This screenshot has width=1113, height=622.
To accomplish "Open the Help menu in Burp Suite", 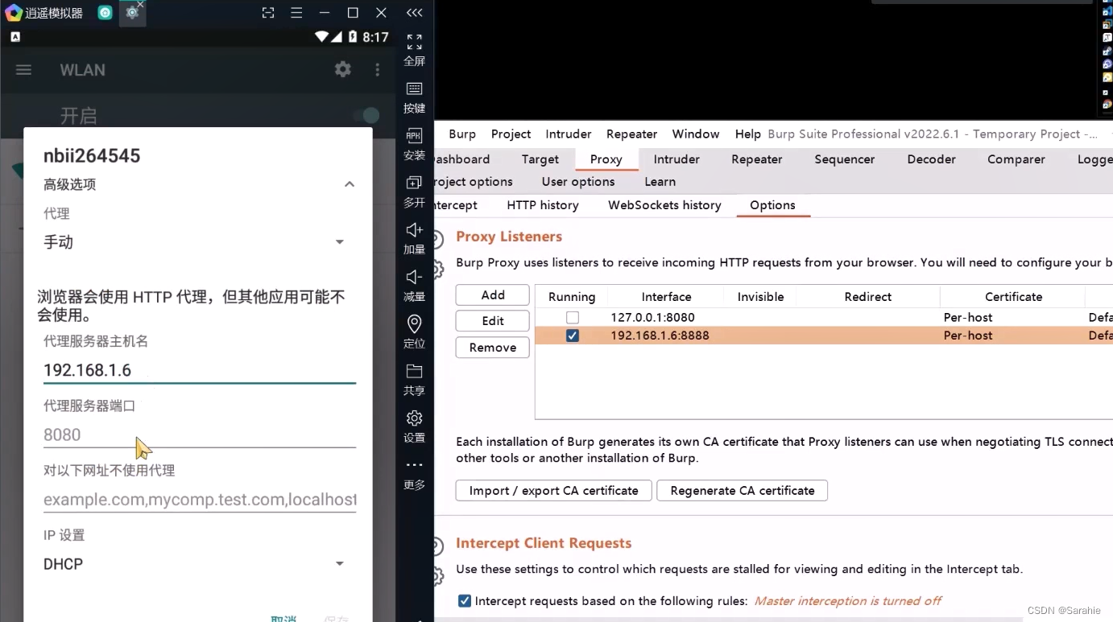I will tap(747, 134).
